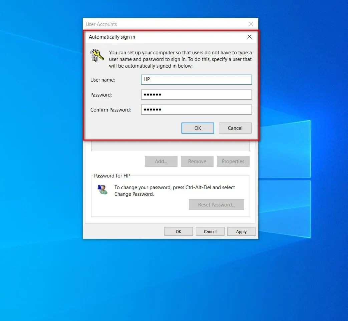
Task: Click the Automatically sign in title bar
Action: pos(167,37)
